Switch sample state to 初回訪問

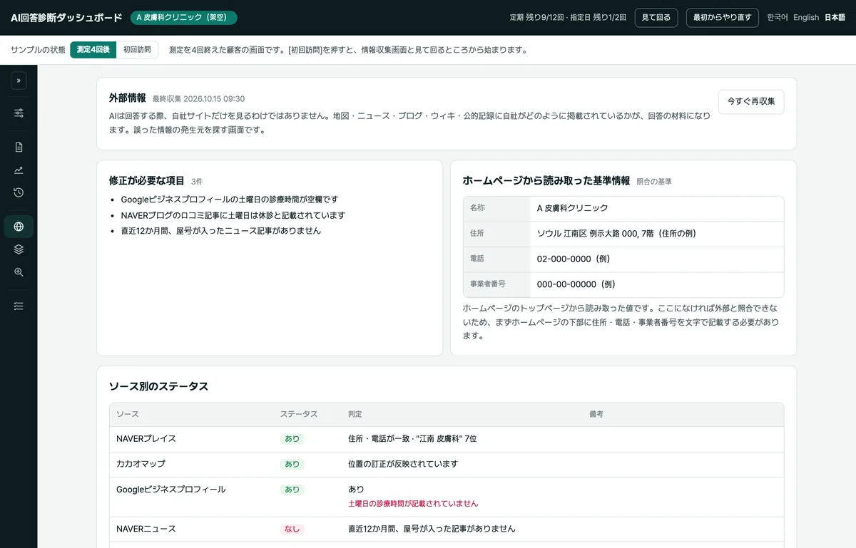(137, 50)
